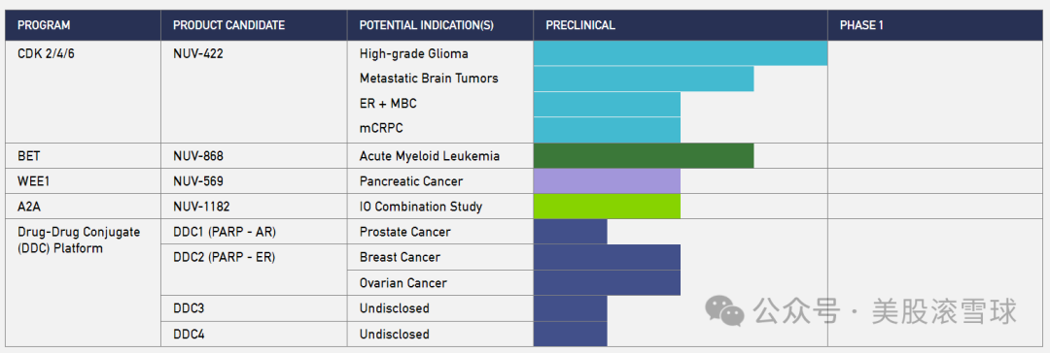Click the POTENTIAL INDICATION(S) header

[x=427, y=25]
